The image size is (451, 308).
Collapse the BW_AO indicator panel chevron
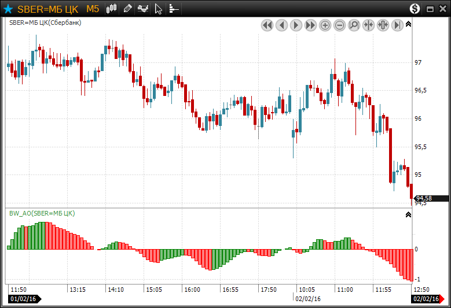point(408,214)
